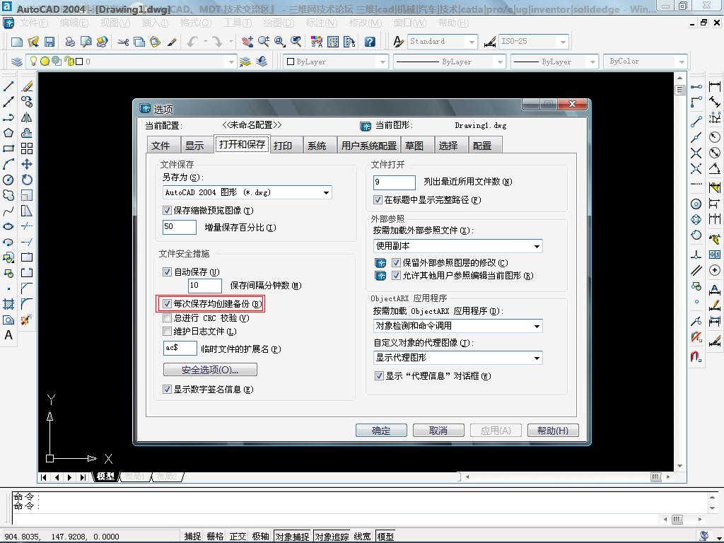This screenshot has height=543, width=724.
Task: Toggle show Proxy Information dialog checkbox
Action: click(x=379, y=376)
